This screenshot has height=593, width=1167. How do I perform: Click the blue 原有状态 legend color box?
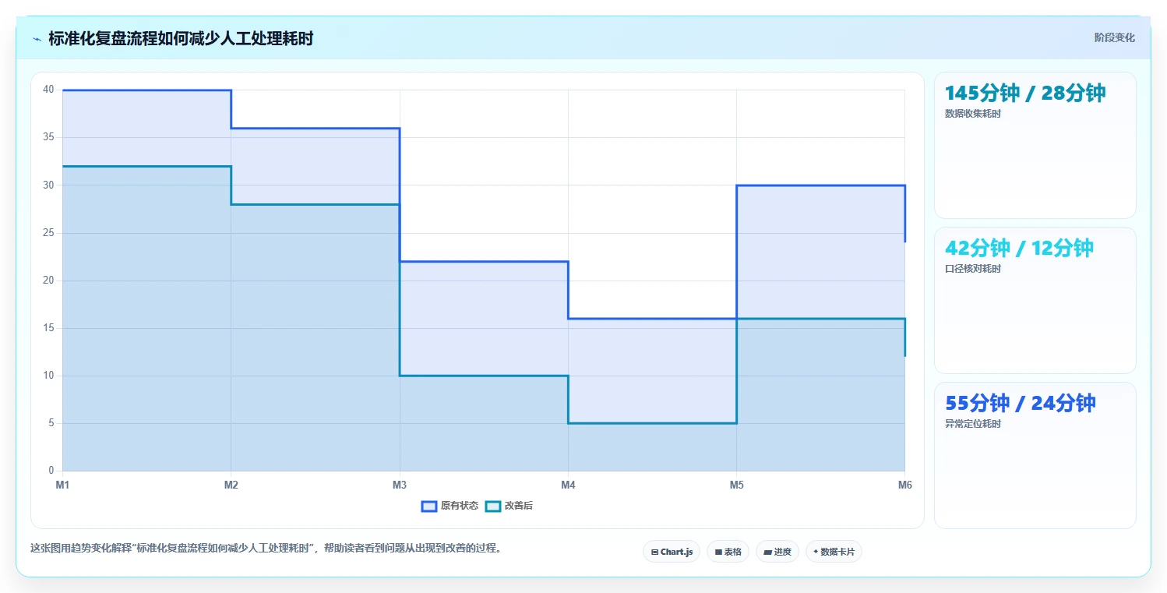pyautogui.click(x=428, y=506)
